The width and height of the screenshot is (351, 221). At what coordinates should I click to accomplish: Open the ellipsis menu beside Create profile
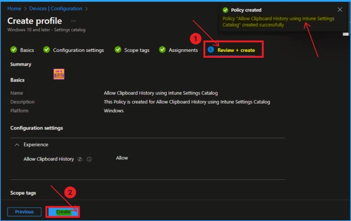73,21
